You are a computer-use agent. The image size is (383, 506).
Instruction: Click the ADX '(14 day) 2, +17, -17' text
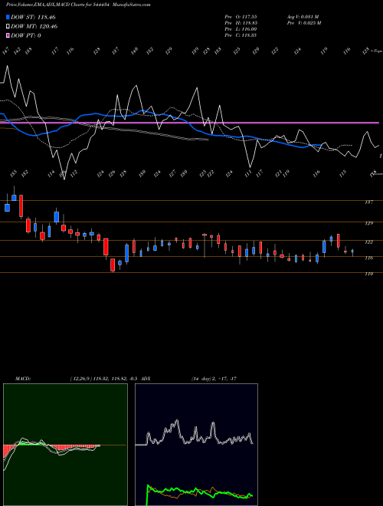[x=214, y=379]
